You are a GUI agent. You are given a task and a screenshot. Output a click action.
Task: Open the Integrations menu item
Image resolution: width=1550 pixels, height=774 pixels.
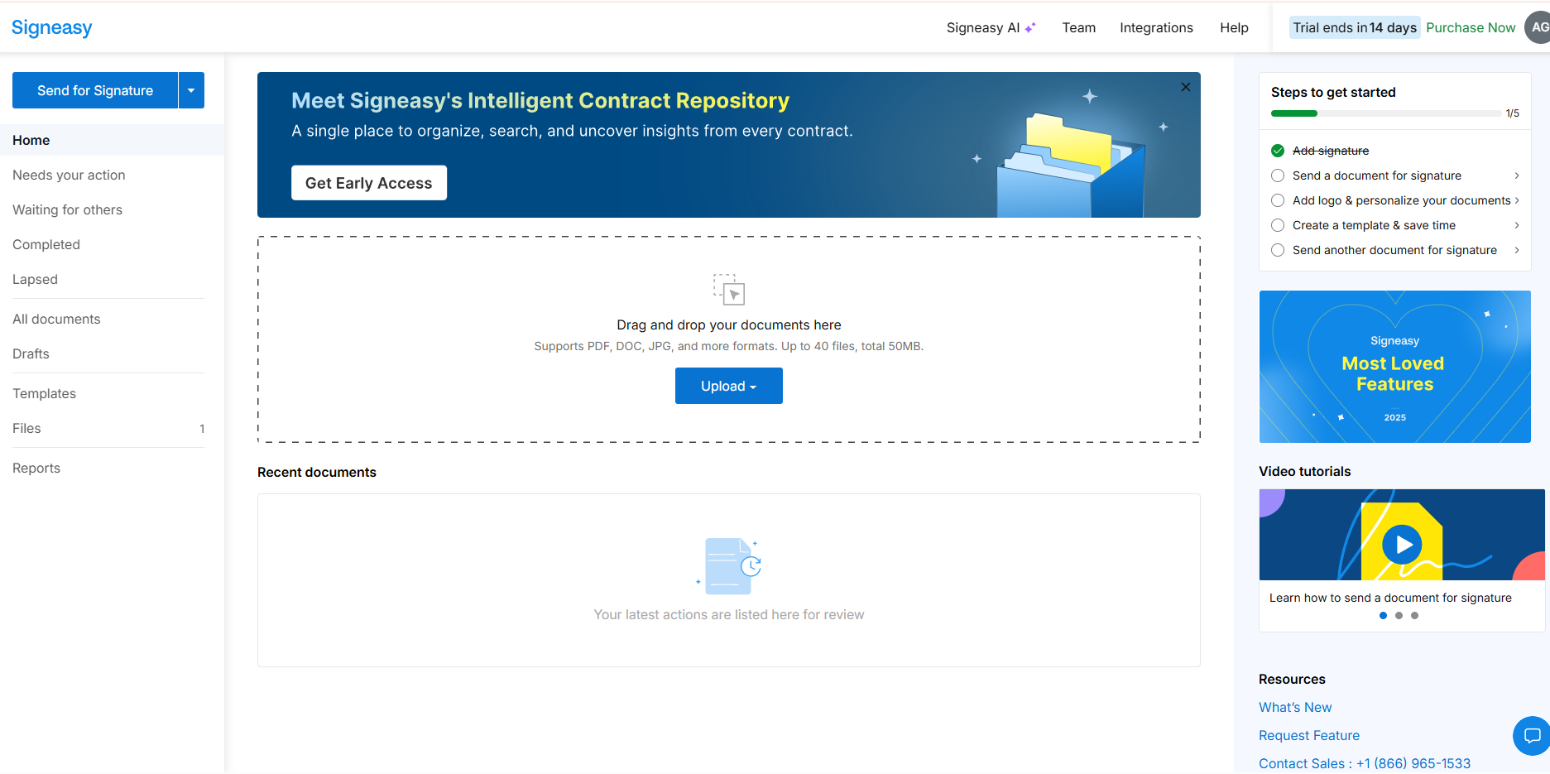tap(1156, 27)
